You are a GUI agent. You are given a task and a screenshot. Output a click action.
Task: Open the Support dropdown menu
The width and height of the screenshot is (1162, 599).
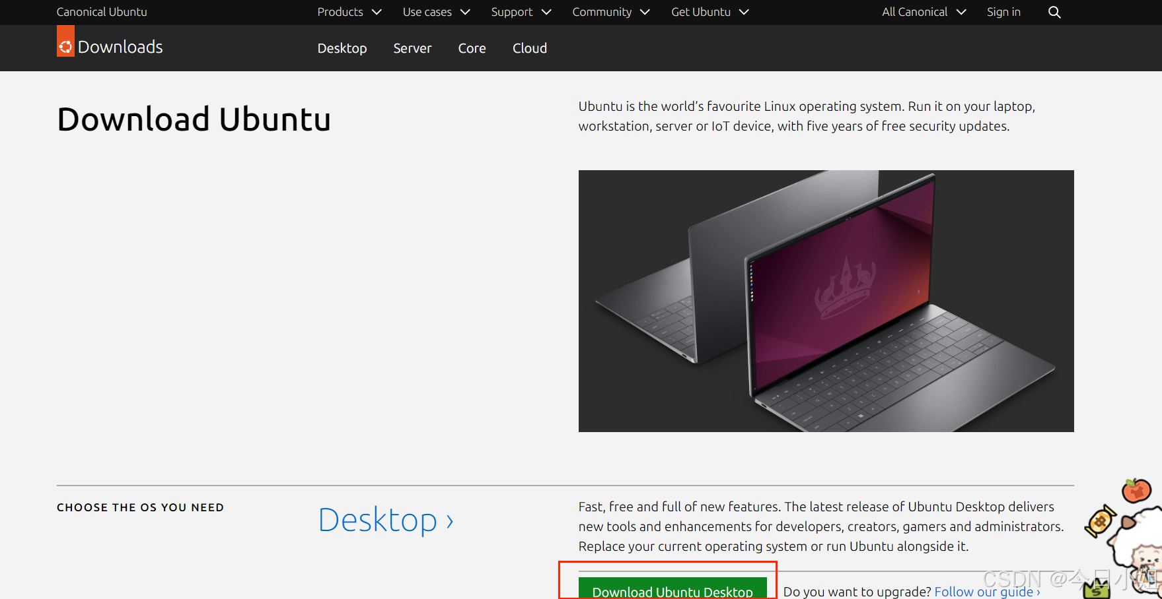tap(521, 12)
